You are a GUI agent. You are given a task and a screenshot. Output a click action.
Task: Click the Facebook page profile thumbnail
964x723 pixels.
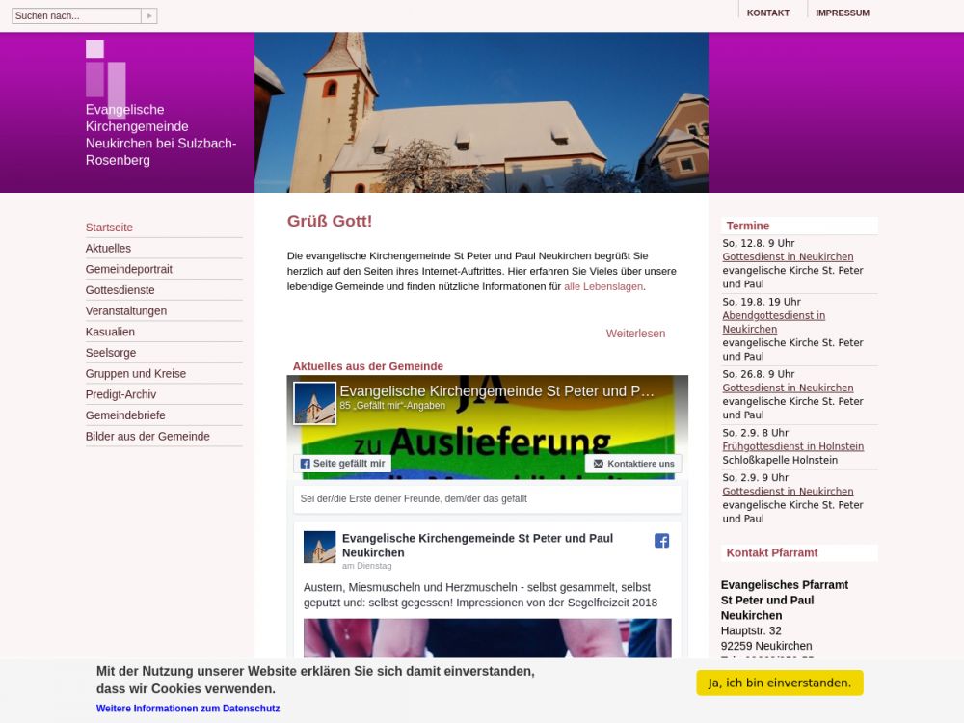(x=314, y=403)
